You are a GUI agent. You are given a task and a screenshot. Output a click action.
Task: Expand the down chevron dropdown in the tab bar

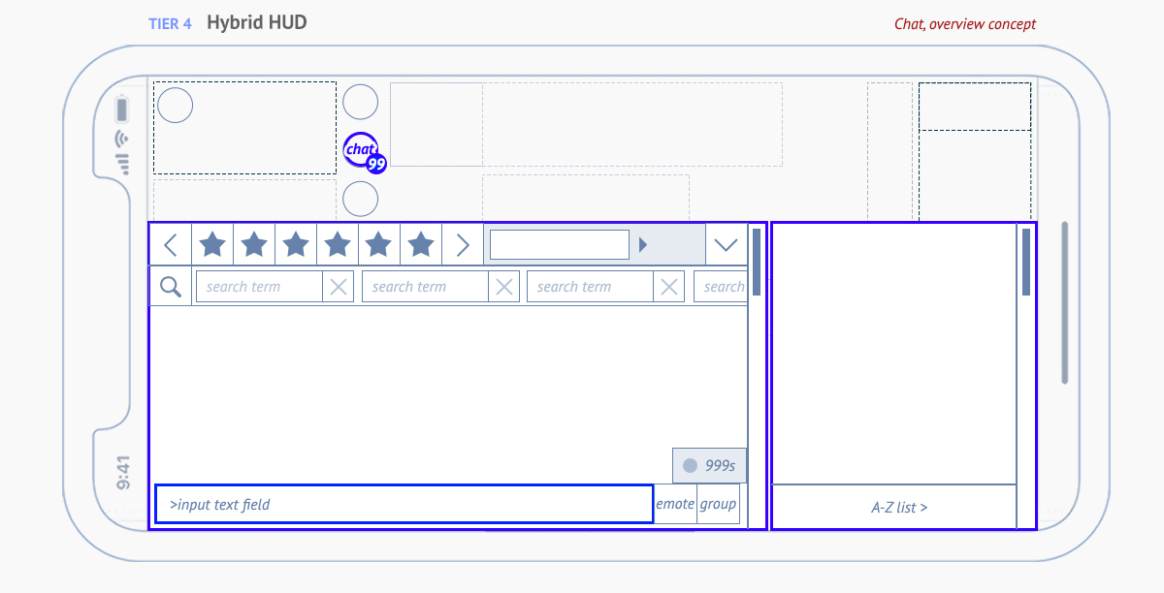click(726, 245)
